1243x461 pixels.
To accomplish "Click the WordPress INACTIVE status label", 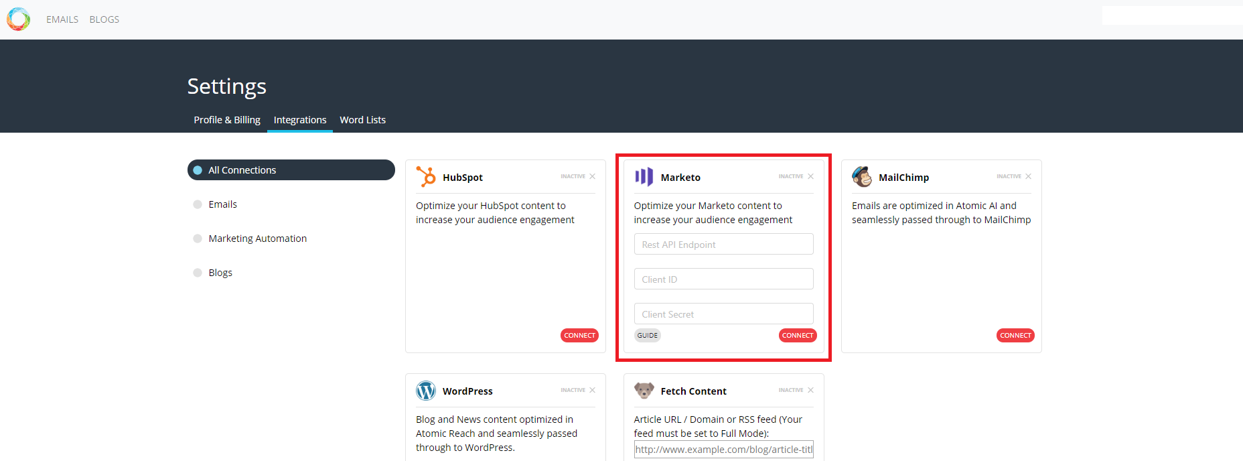I will pos(573,390).
